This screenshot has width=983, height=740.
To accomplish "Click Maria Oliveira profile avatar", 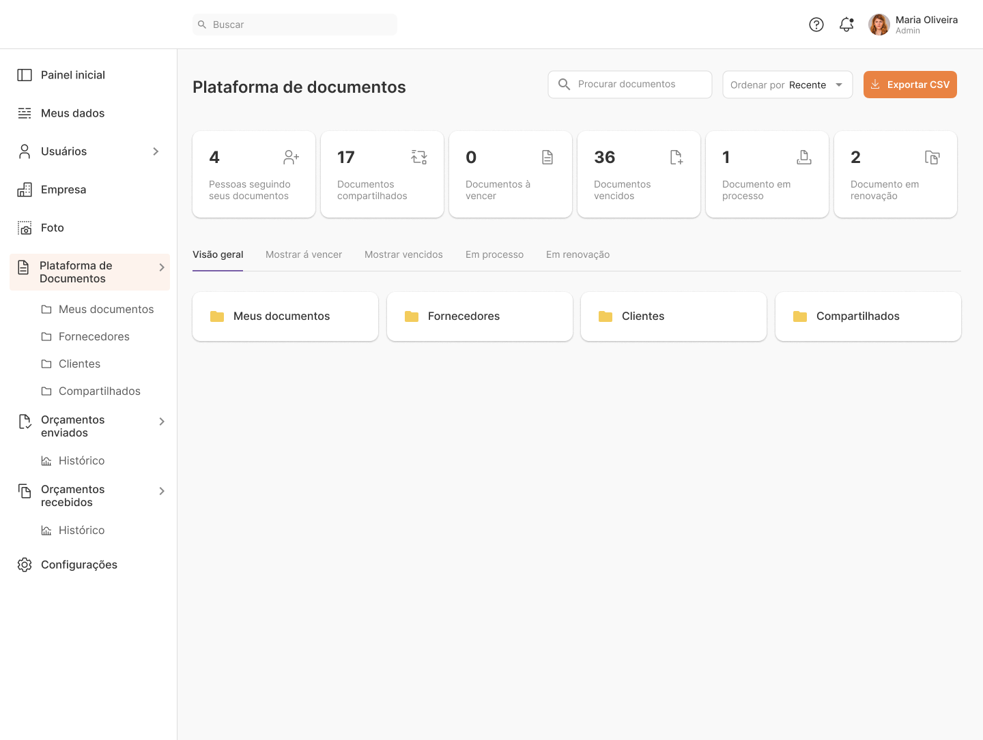I will [x=879, y=25].
